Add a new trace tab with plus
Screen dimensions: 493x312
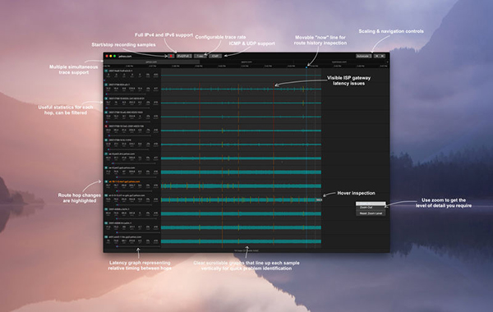click(x=388, y=62)
